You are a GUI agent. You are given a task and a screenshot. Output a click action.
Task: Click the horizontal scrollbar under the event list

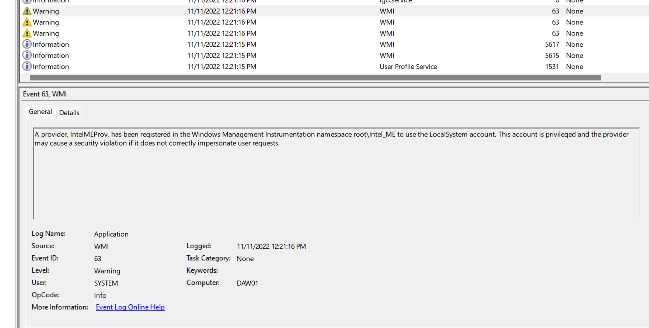[x=315, y=77]
